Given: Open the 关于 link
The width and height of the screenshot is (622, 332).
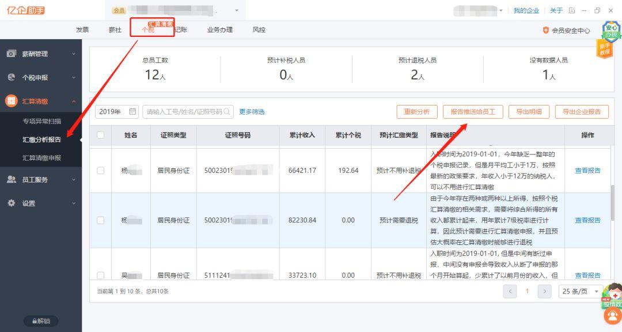Looking at the screenshot, I should [556, 11].
